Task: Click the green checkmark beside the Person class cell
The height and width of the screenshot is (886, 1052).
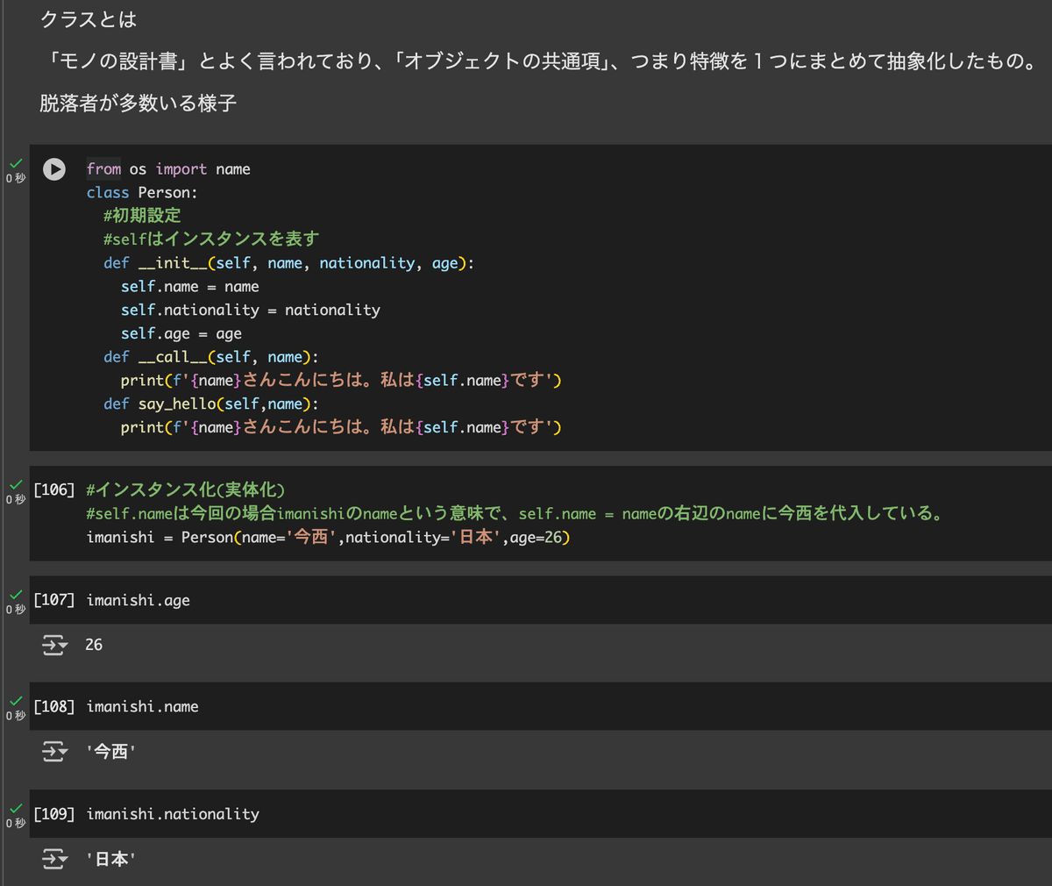Action: pos(15,164)
